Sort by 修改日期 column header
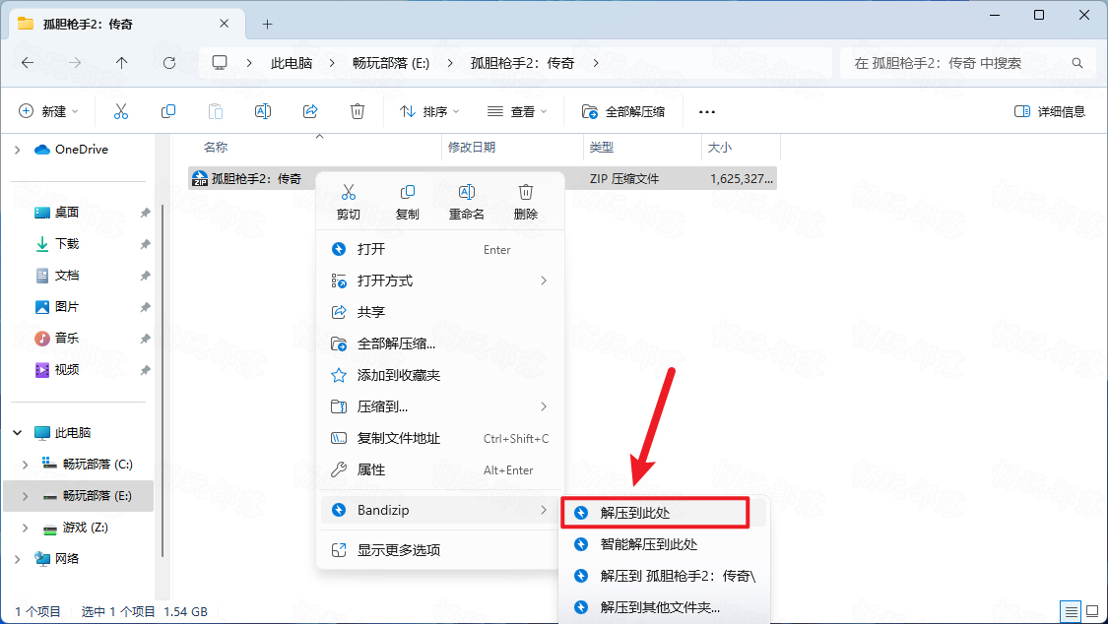 tap(472, 147)
